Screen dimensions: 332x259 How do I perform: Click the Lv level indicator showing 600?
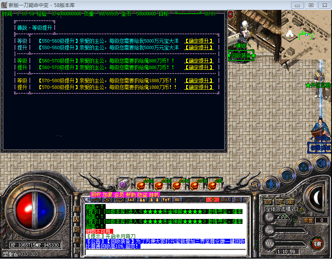coord(277,217)
